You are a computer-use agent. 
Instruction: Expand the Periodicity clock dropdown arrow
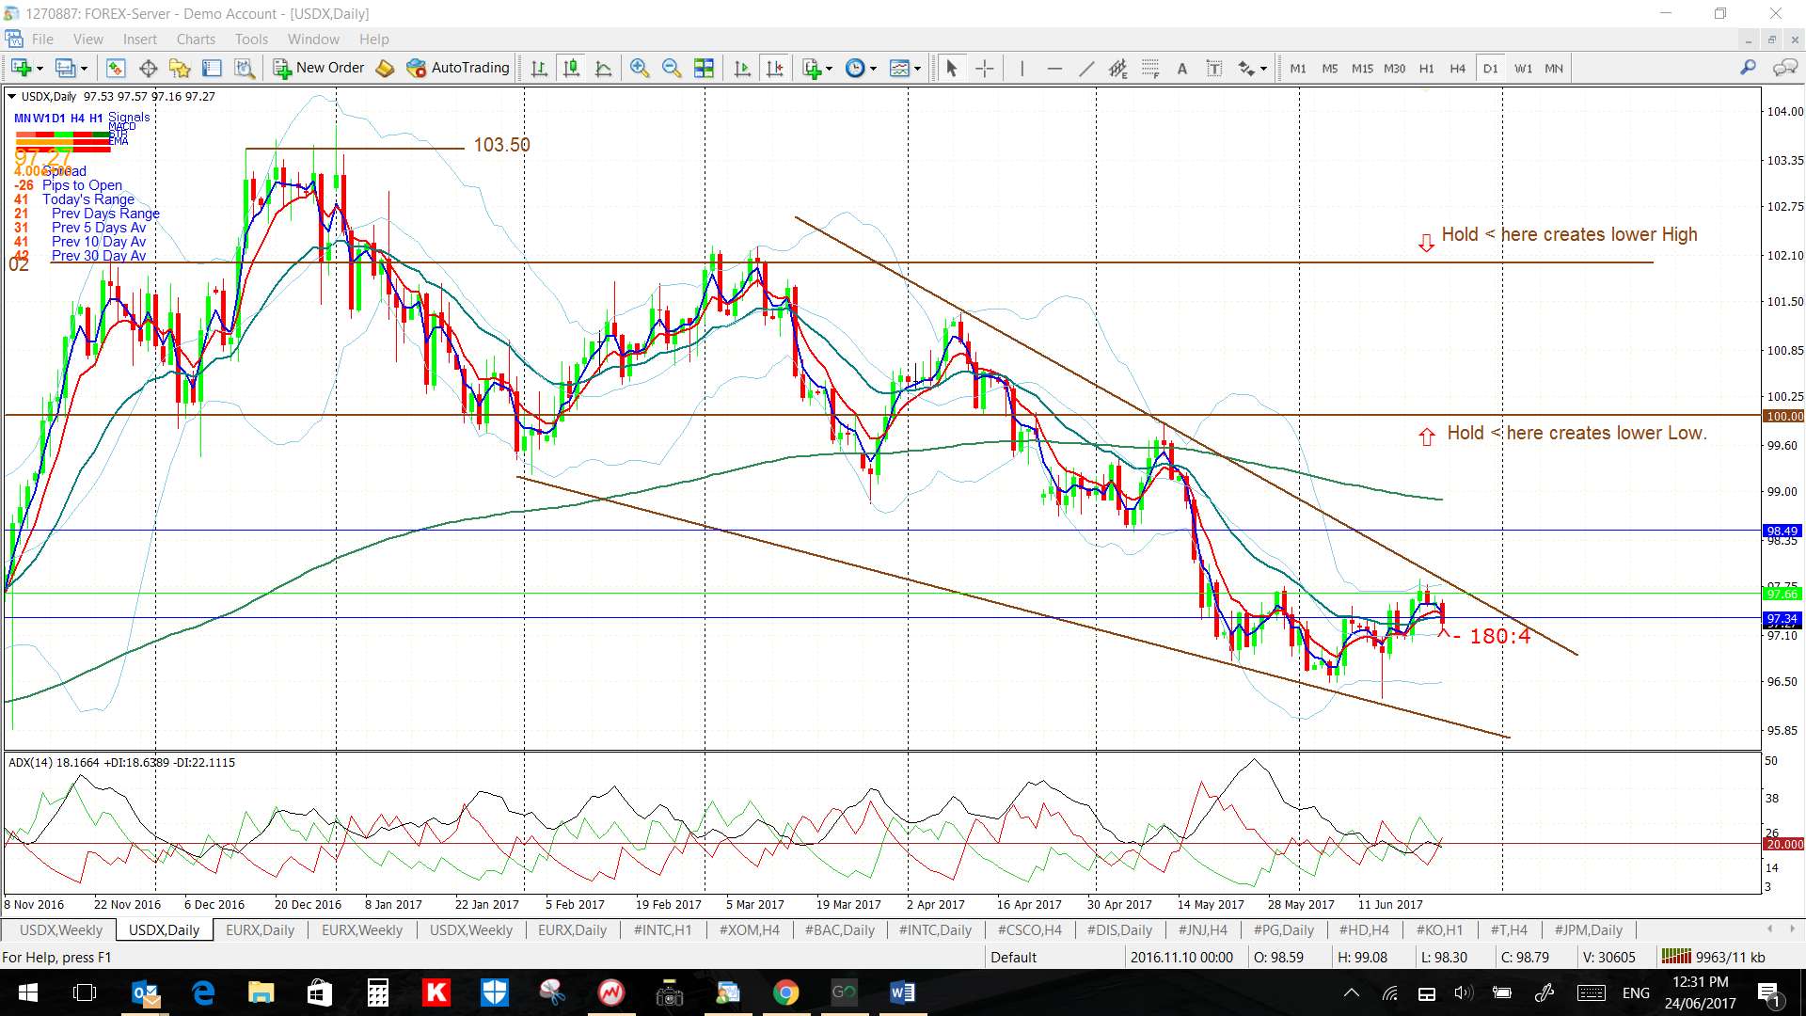(874, 69)
